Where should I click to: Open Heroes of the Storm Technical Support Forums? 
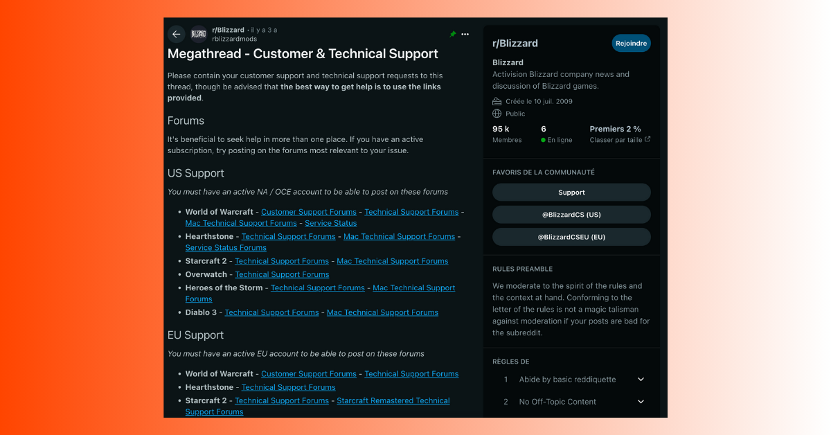(x=318, y=287)
